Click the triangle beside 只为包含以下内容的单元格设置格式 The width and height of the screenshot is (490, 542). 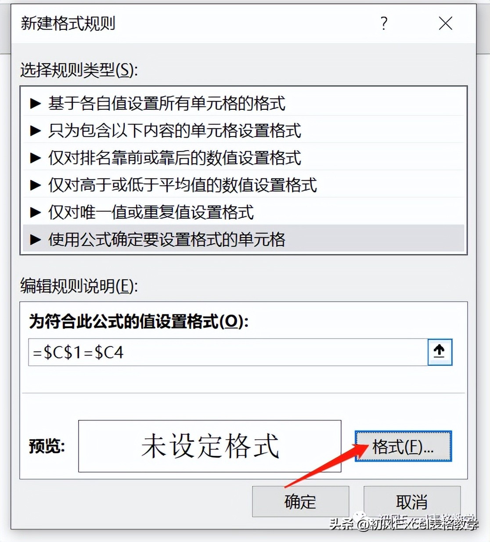pyautogui.click(x=35, y=131)
